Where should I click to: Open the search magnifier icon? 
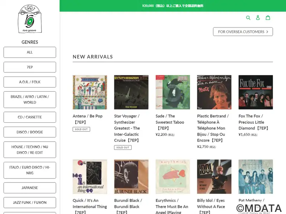pos(248,17)
